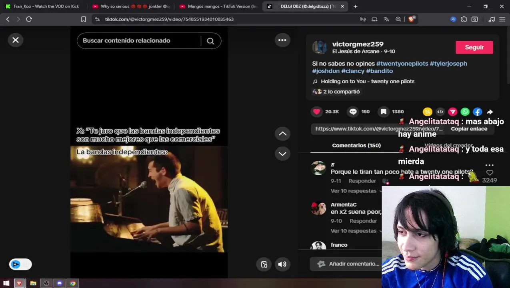Switch to the Comentarios (150) tab
The width and height of the screenshot is (510, 288).
tap(356, 145)
